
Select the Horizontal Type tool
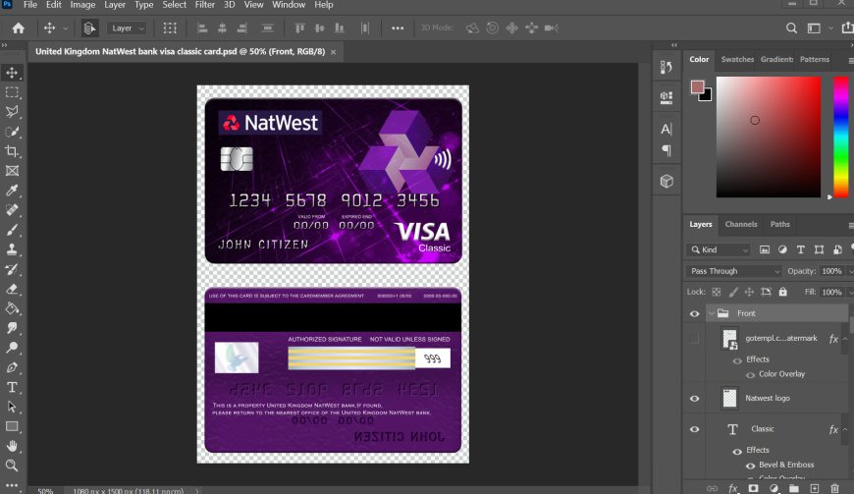[x=12, y=387]
